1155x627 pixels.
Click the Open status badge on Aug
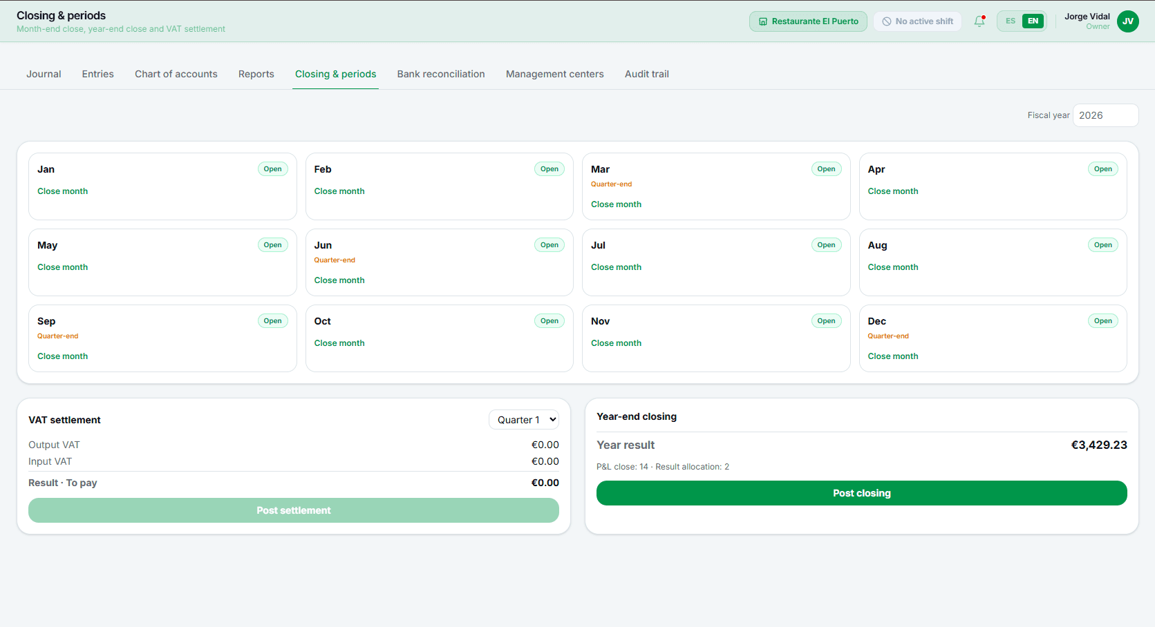(x=1102, y=245)
